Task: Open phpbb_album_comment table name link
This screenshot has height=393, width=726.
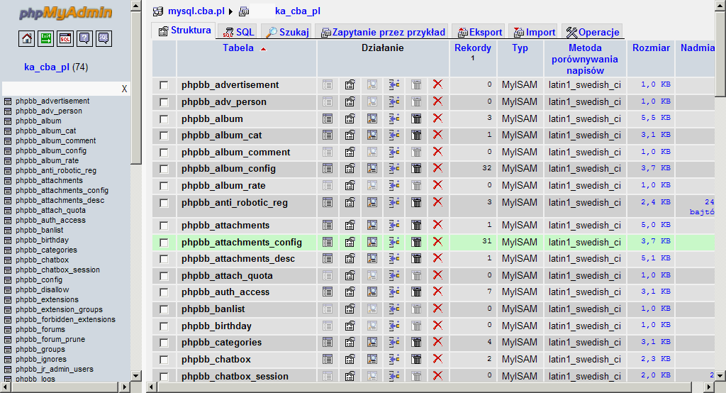Action: (x=235, y=152)
